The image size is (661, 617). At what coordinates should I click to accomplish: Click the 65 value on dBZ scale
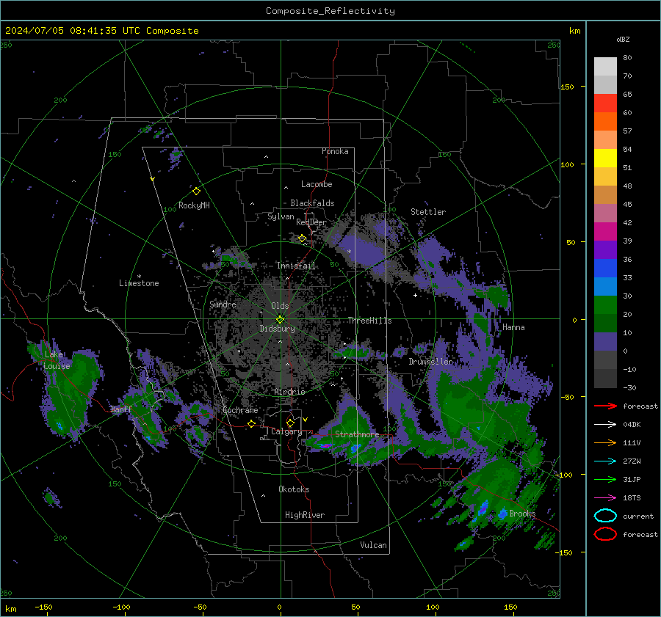click(627, 95)
